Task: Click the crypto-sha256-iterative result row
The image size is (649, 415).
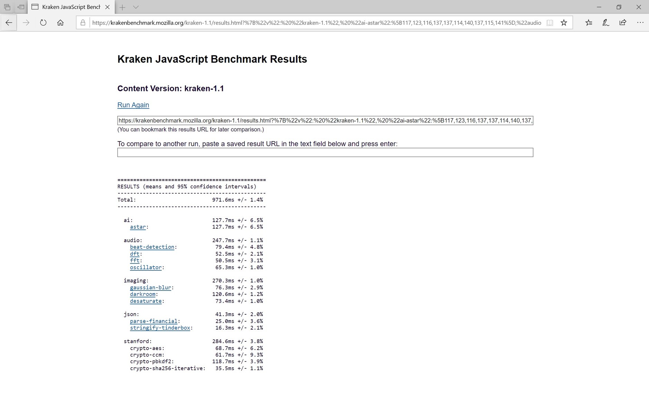Action: (x=196, y=368)
